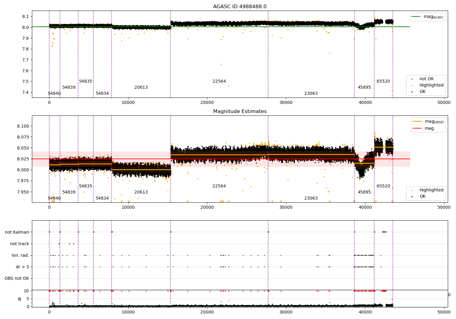Click obsid label 54839 in the Magnitude Estimates plot

[x=69, y=192]
